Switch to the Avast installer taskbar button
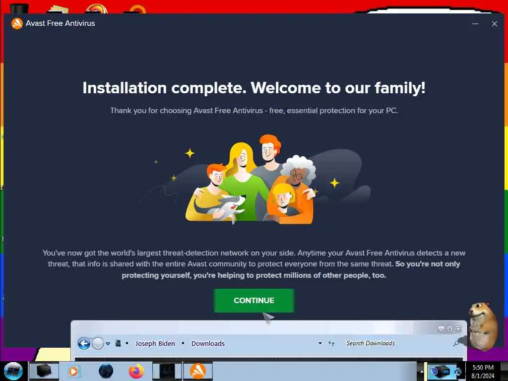The image size is (508, 381). coord(198,371)
